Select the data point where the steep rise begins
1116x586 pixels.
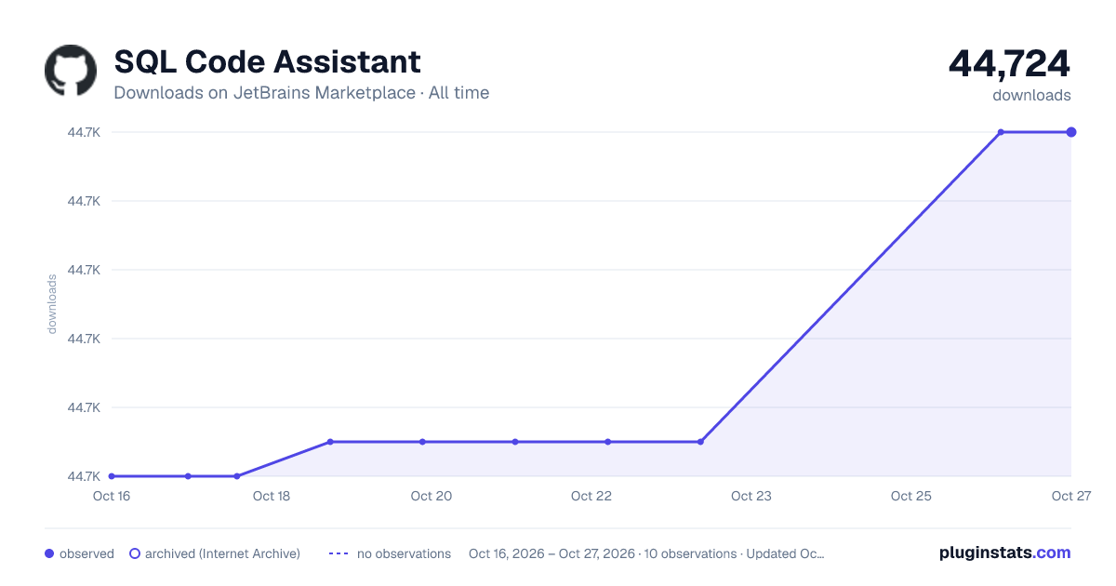pyautogui.click(x=700, y=442)
